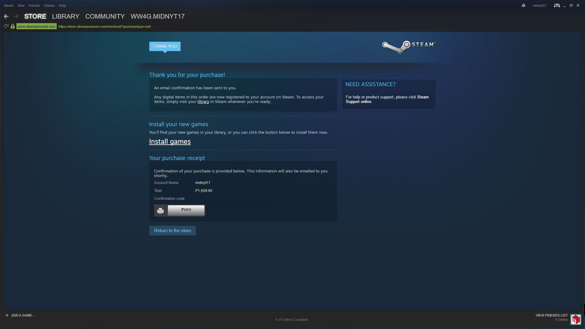The height and width of the screenshot is (329, 585).
Task: Click the store.steampowered.com site badge
Action: [x=37, y=27]
